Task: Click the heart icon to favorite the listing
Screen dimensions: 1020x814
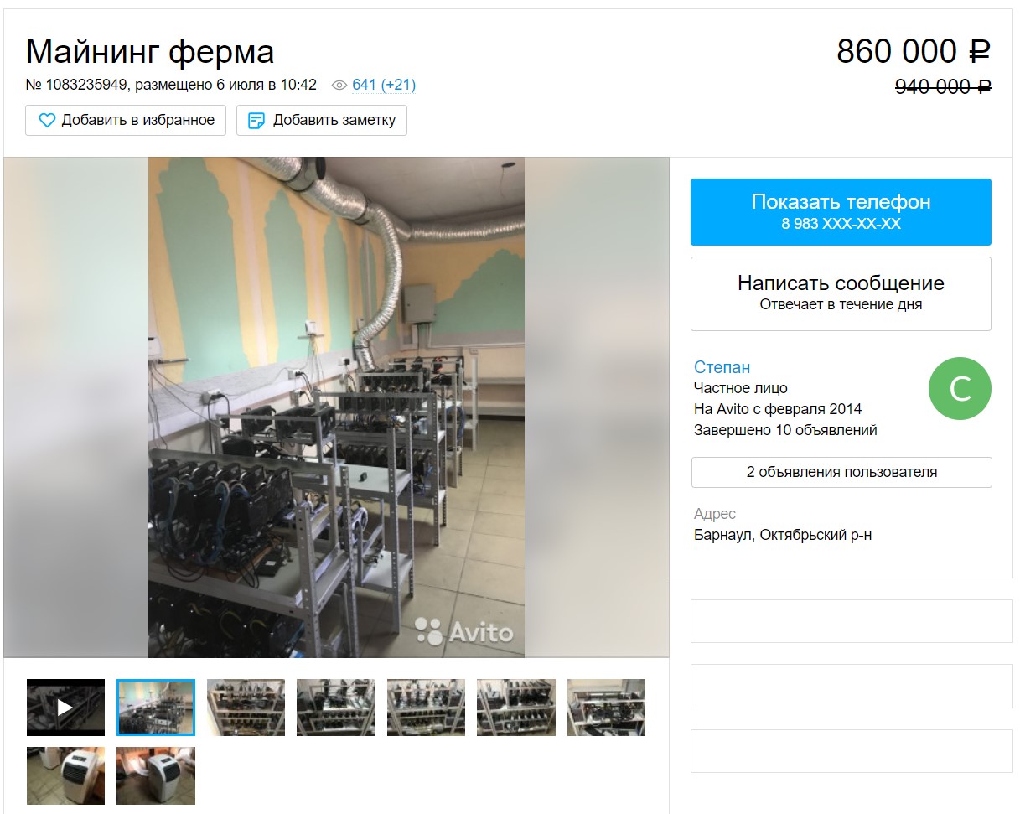Action: click(47, 120)
